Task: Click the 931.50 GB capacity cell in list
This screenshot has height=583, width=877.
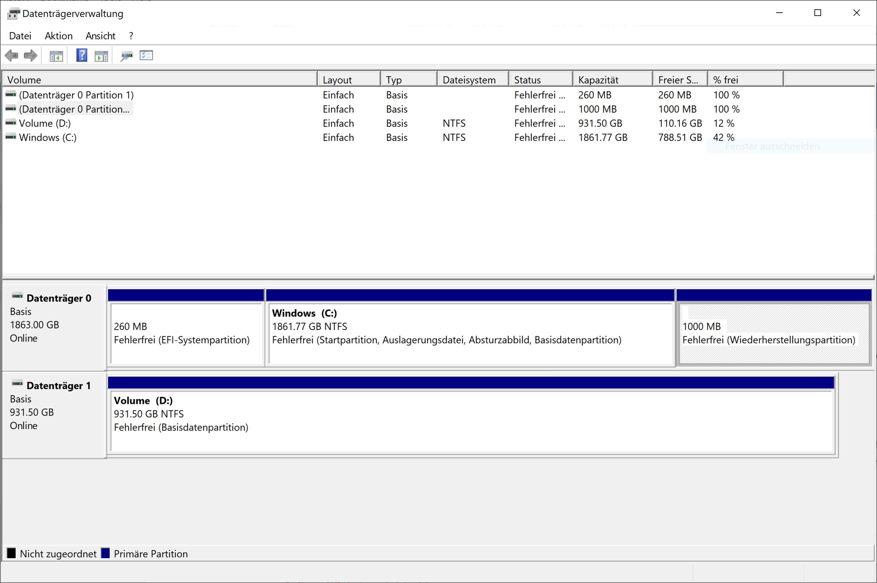Action: [600, 123]
